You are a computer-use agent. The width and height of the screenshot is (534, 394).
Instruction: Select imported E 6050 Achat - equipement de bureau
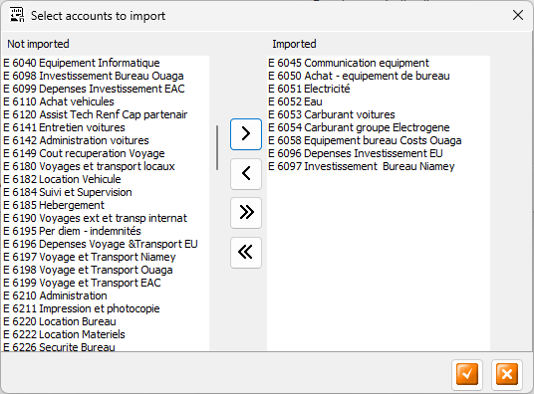click(x=379, y=76)
